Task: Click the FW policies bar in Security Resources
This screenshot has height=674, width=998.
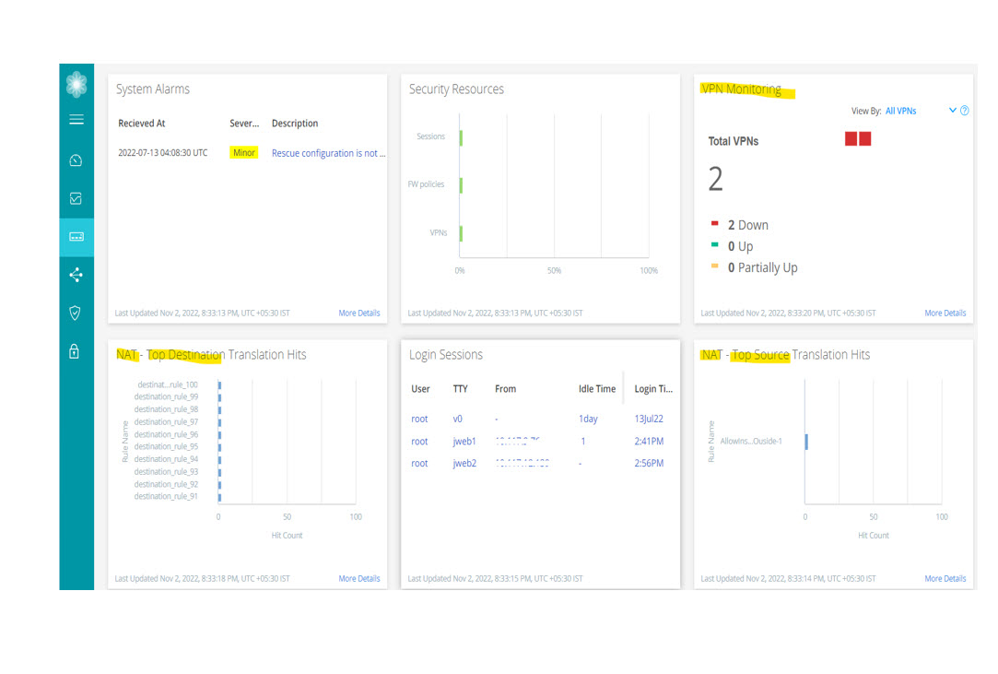Action: [461, 185]
